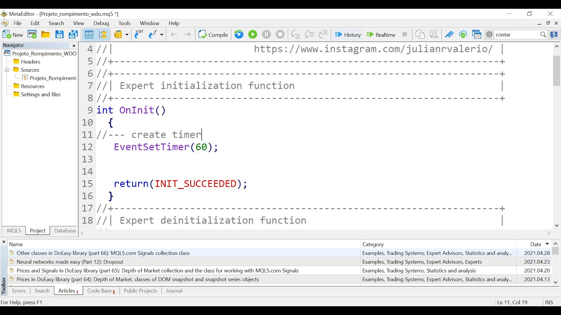561x315 pixels.
Task: Pause debugging
Action: pyautogui.click(x=266, y=35)
